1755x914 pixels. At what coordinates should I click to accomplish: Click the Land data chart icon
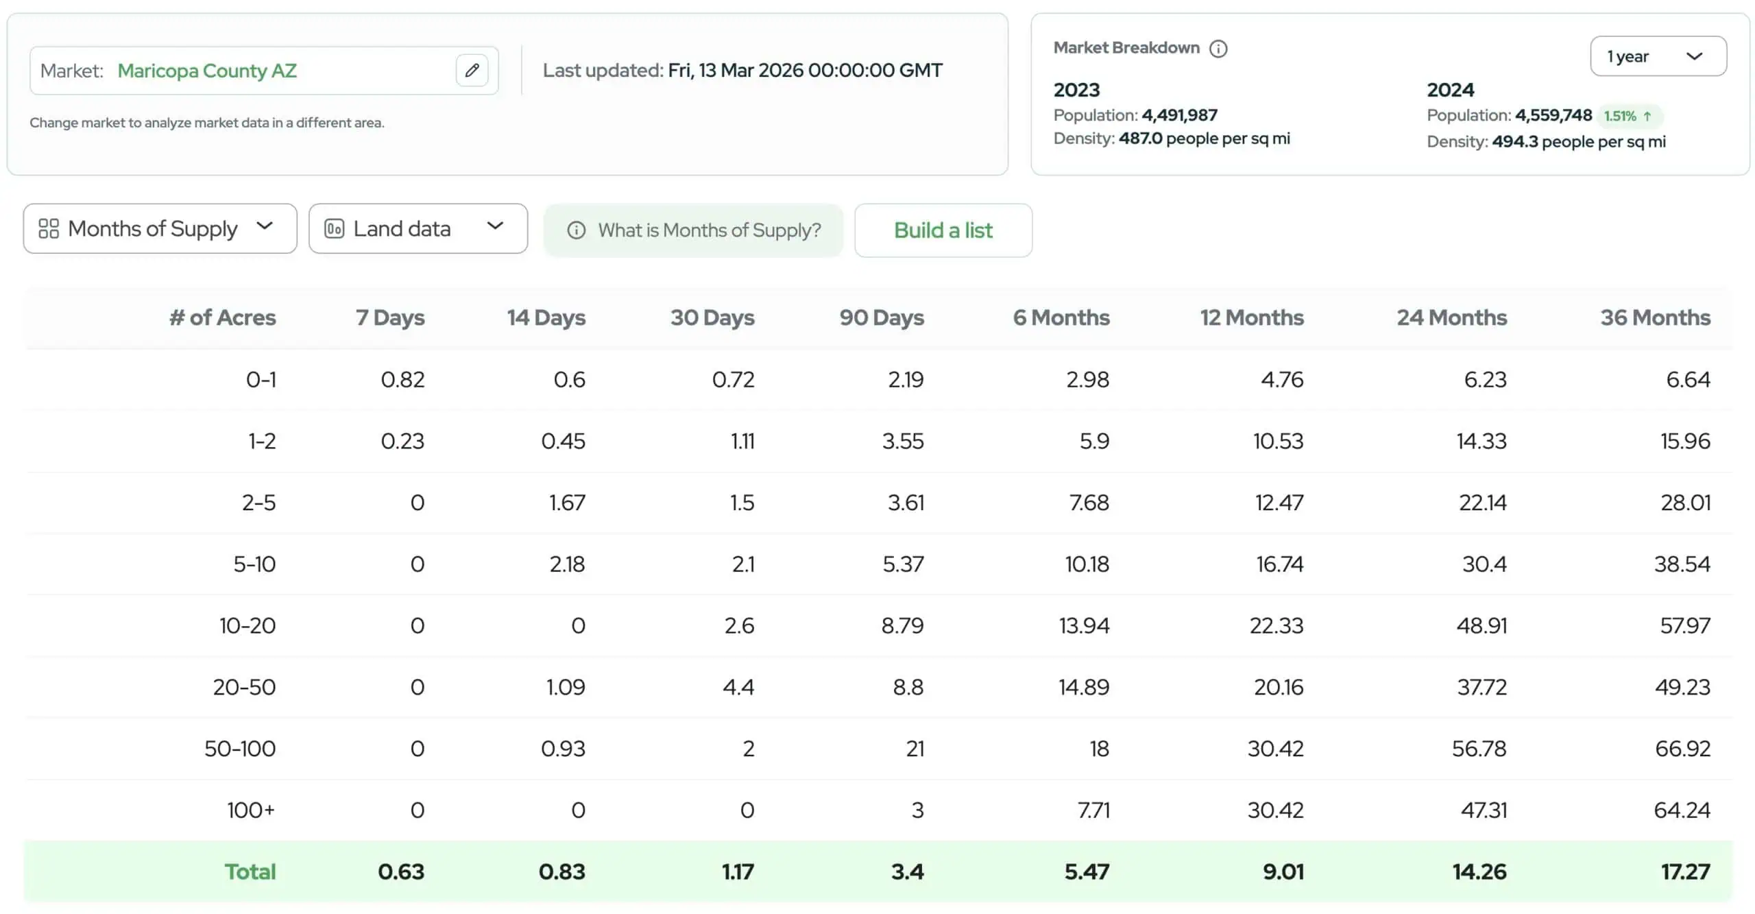coord(334,229)
